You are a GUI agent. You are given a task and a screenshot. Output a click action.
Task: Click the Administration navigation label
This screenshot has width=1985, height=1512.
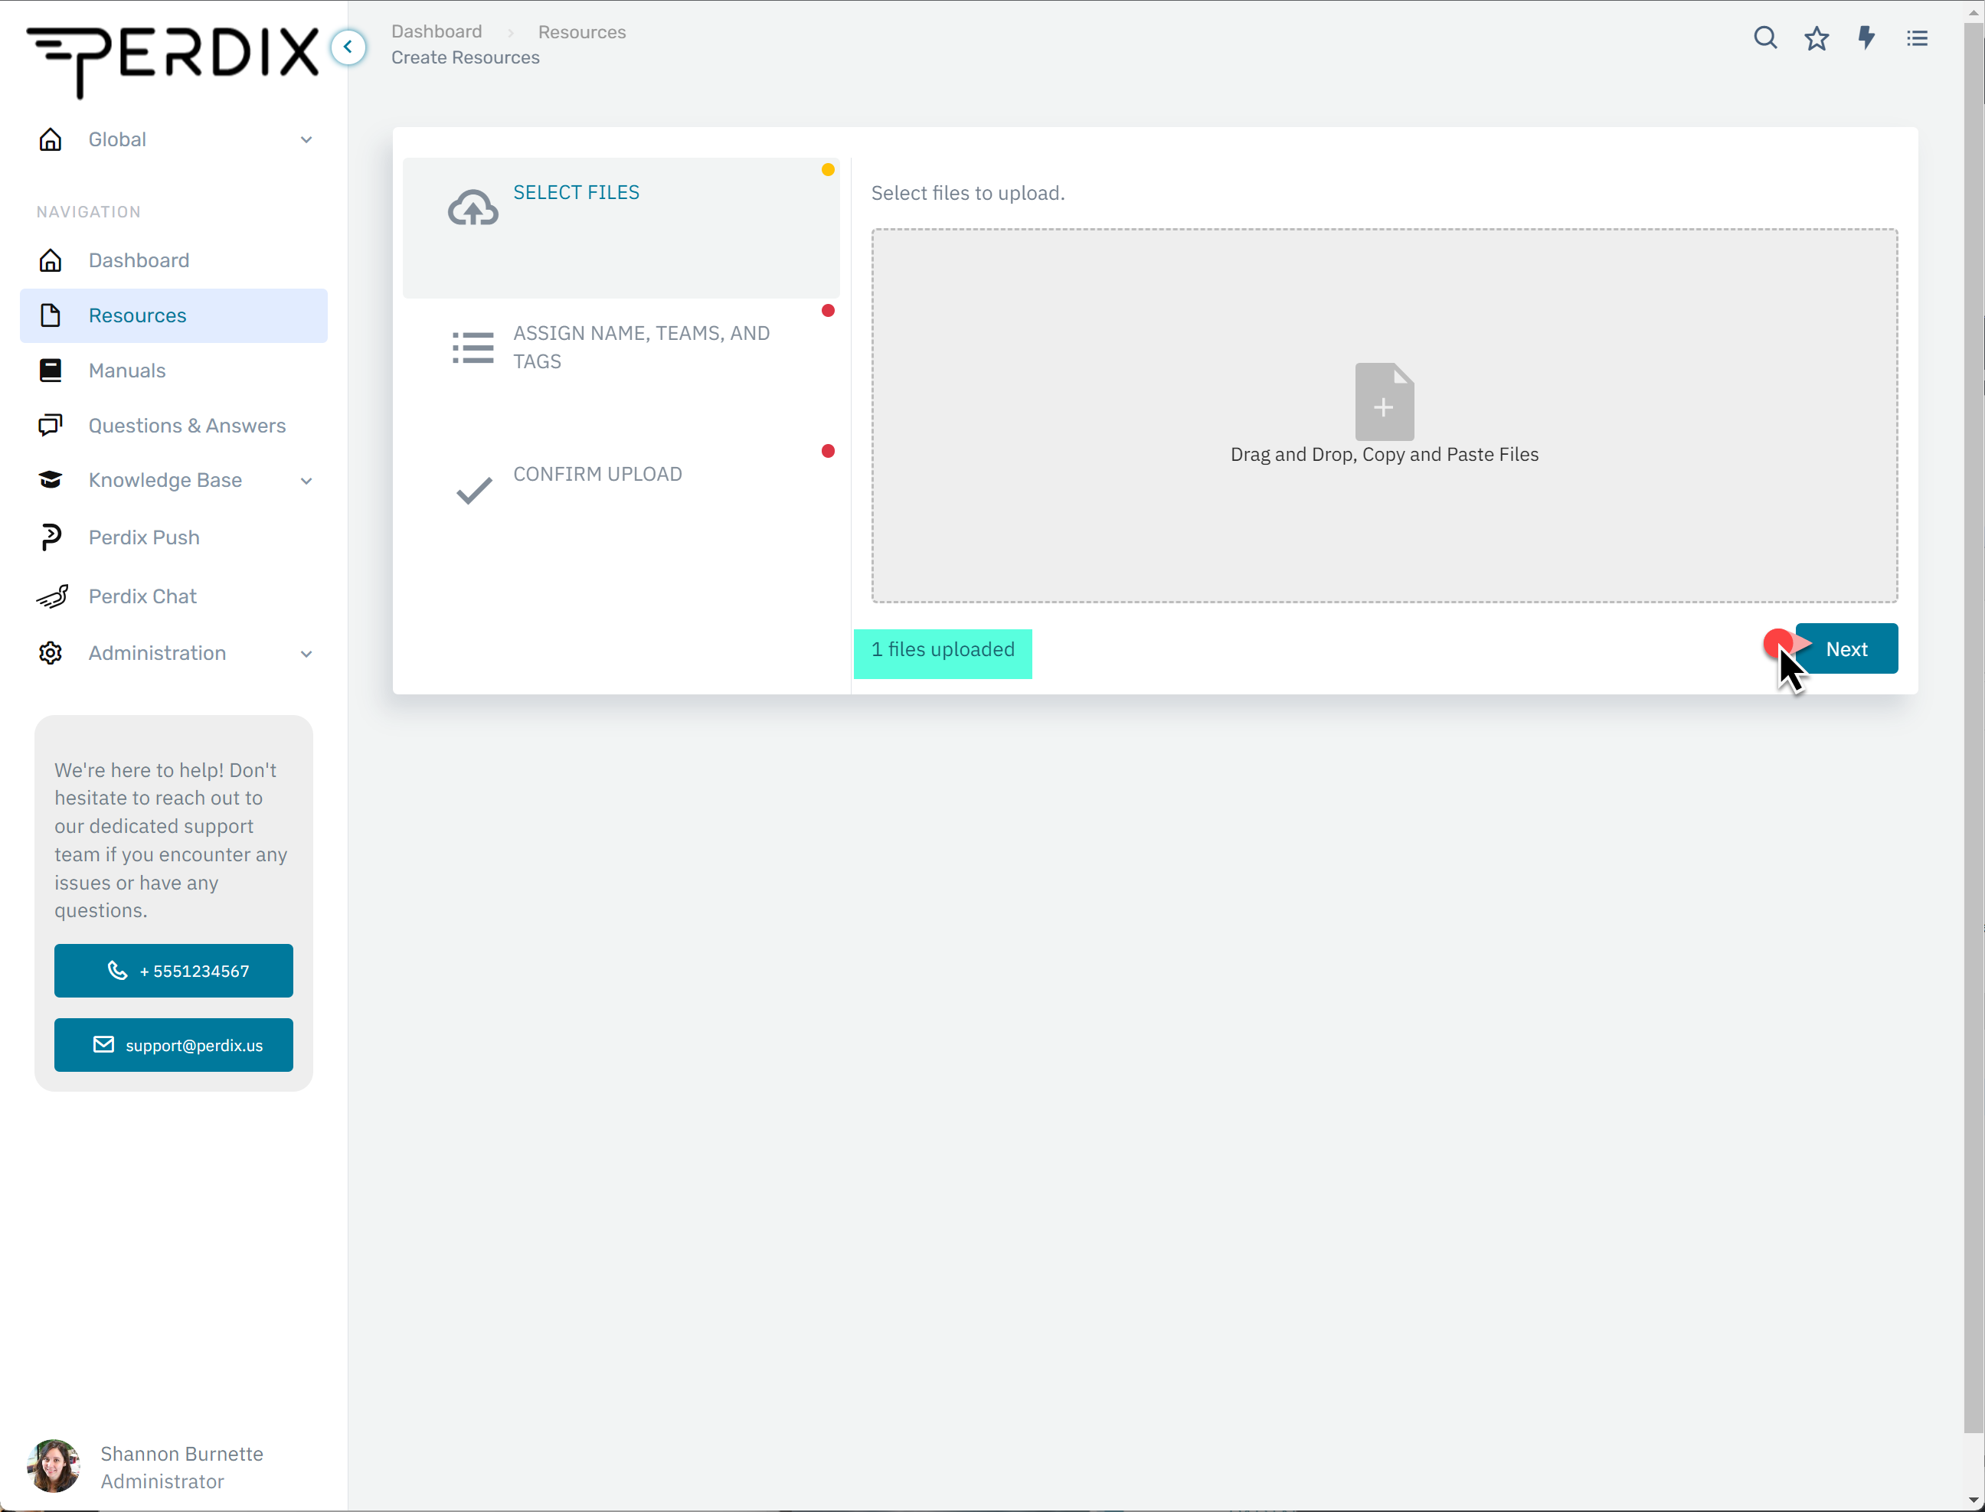pyautogui.click(x=158, y=653)
